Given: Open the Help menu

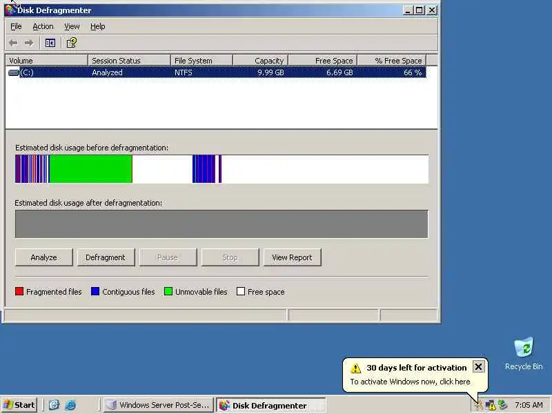Looking at the screenshot, I should point(97,26).
